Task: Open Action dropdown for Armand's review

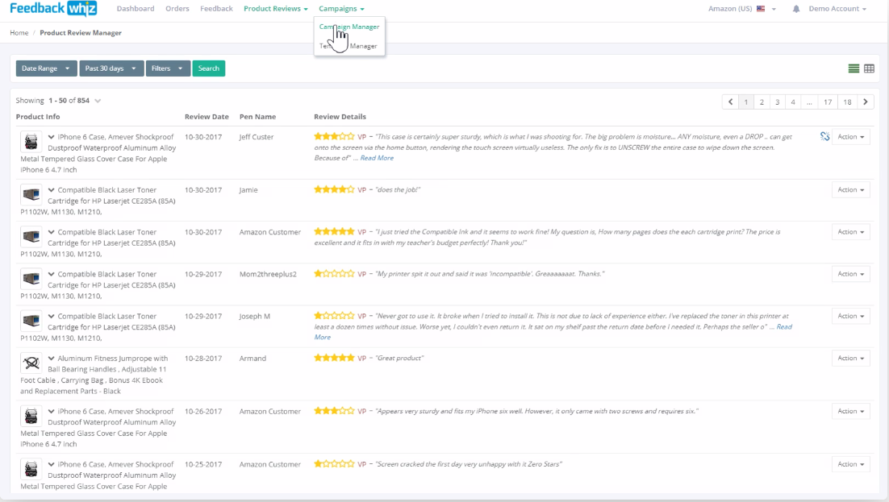Action: (x=850, y=358)
